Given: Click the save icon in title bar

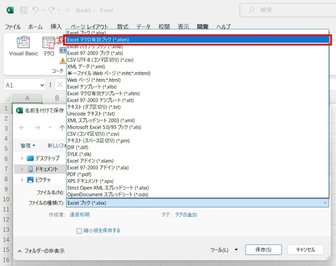Looking at the screenshot, I should [24, 10].
